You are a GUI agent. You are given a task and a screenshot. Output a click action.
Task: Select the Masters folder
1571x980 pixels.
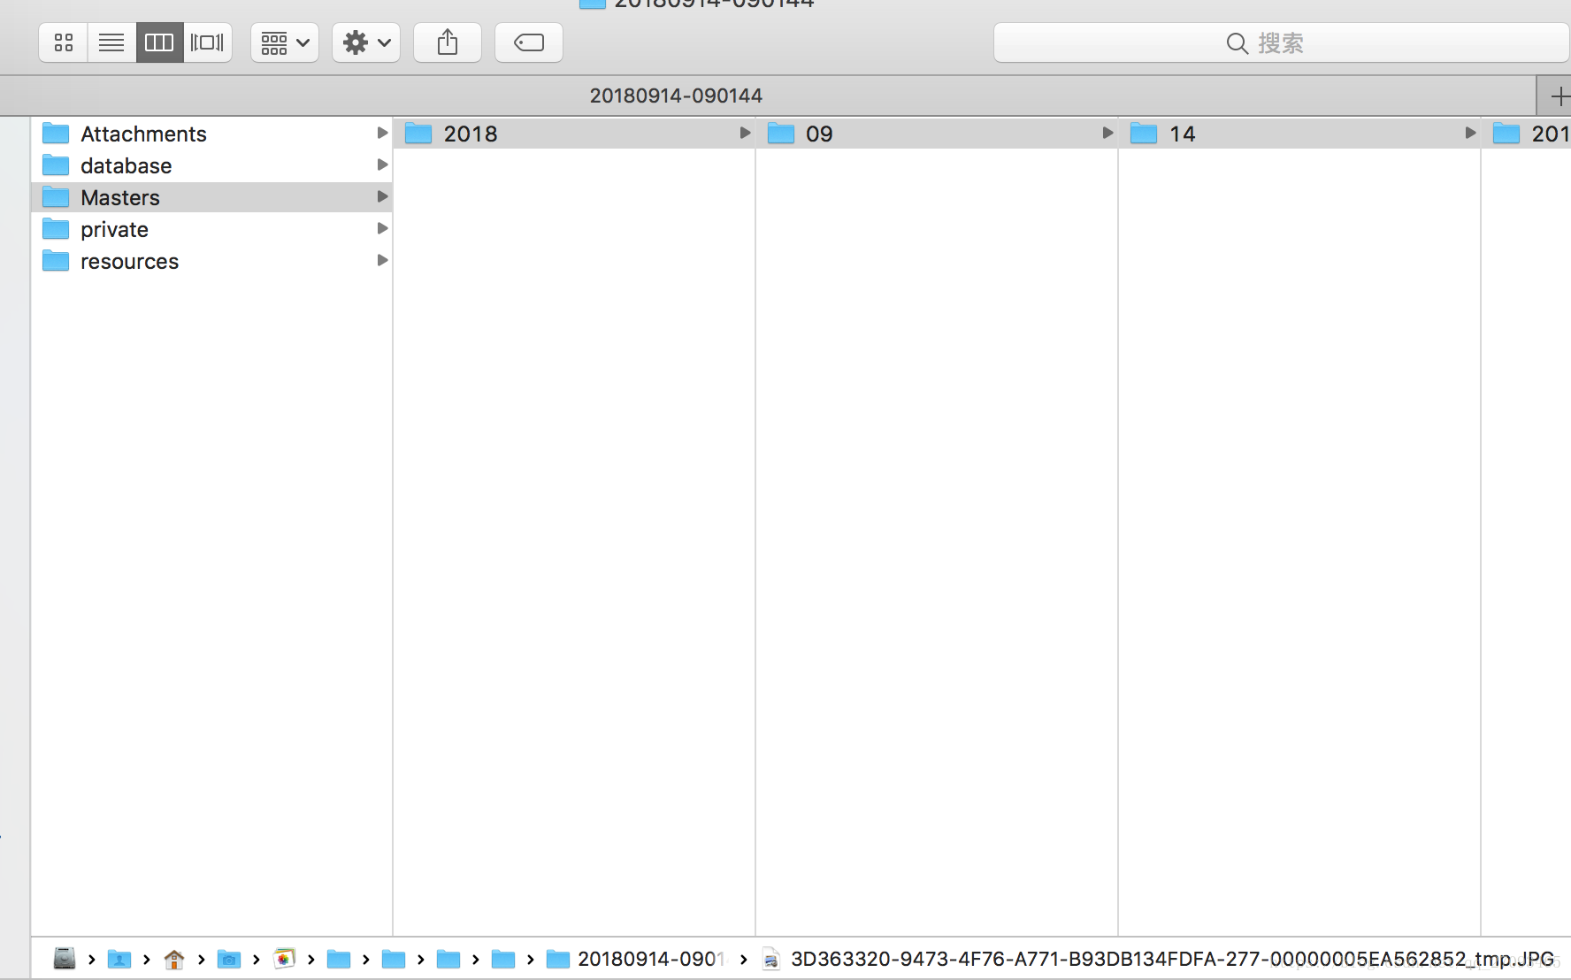pos(212,197)
